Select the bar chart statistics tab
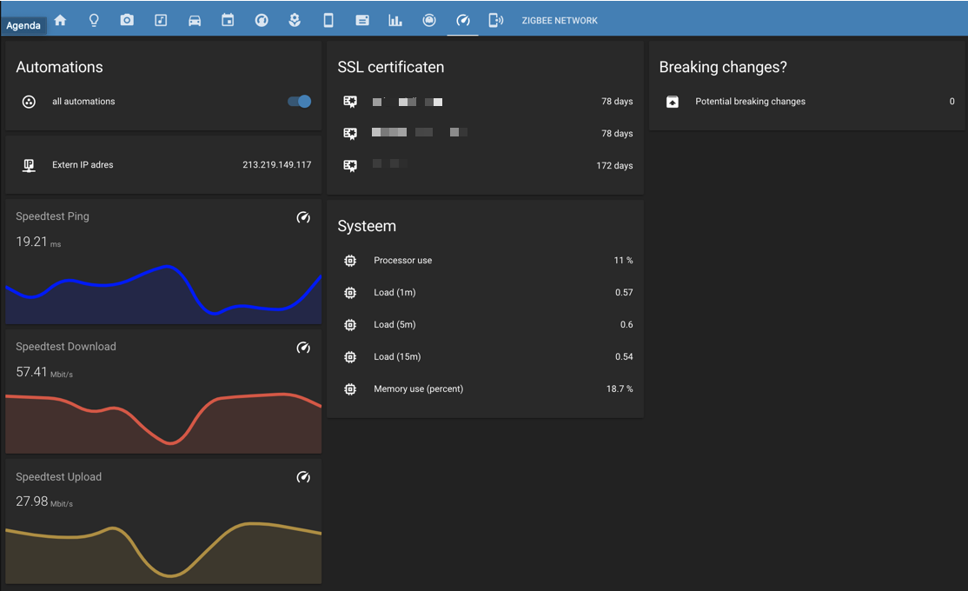 (x=395, y=20)
